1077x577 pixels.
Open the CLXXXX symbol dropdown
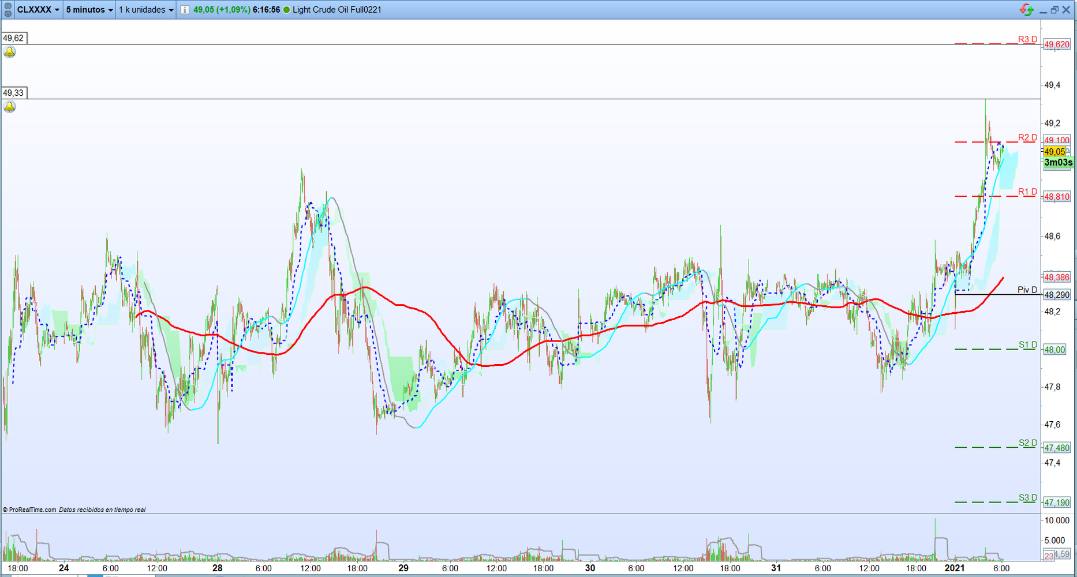(x=38, y=10)
